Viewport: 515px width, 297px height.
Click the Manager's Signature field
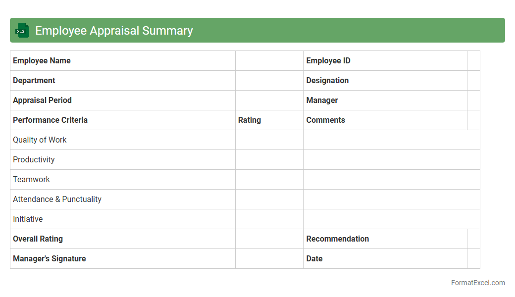coord(269,259)
